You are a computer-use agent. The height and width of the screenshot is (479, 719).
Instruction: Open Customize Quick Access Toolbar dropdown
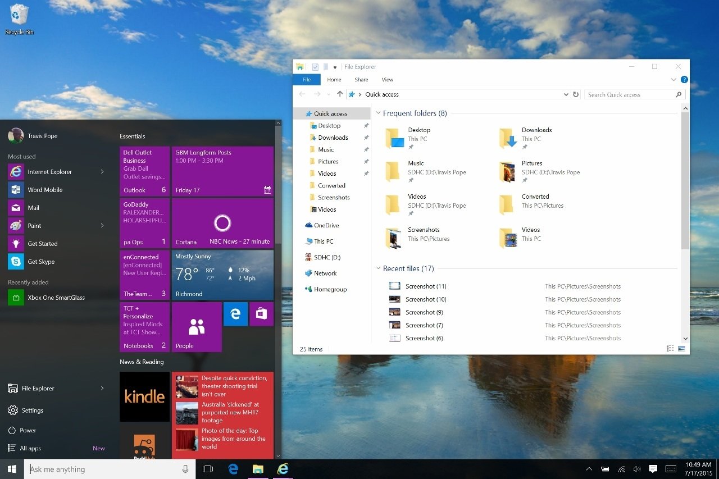[x=335, y=67]
